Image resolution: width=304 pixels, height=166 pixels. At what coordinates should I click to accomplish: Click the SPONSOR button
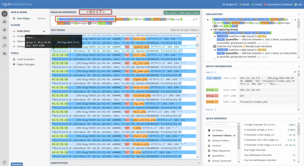[x=17, y=164]
